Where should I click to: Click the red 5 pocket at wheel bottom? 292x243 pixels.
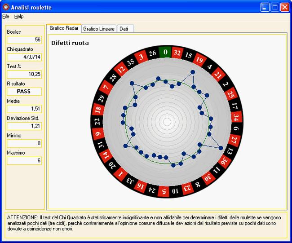point(164,191)
